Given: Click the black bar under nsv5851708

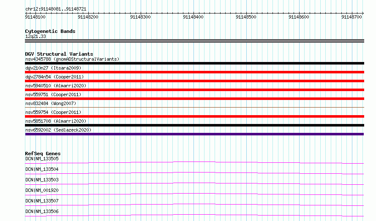Looking at the screenshot, I should pyautogui.click(x=194, y=125).
